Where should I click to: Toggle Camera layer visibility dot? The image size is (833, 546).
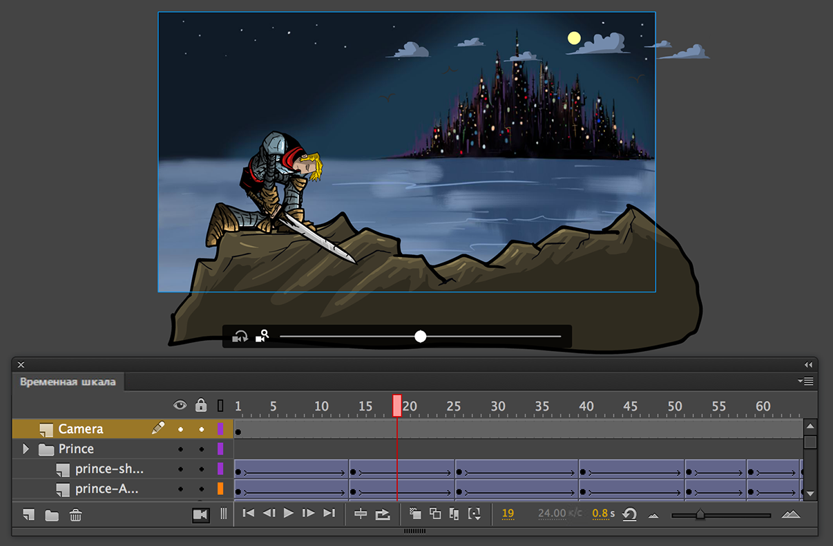(x=180, y=429)
